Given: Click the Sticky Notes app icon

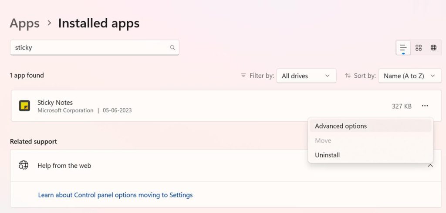Looking at the screenshot, I should (24, 106).
